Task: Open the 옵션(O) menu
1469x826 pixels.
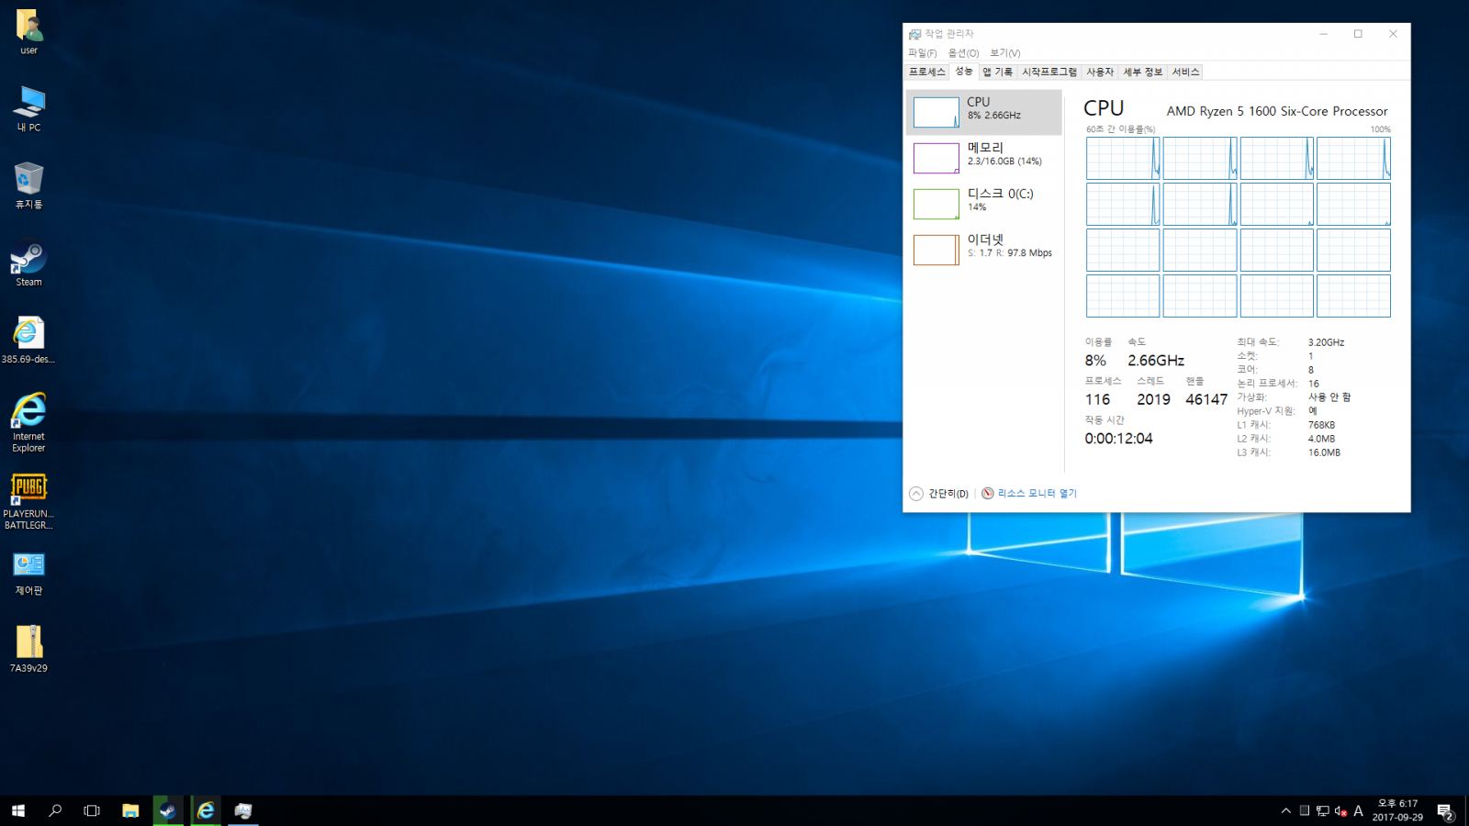Action: pos(963,53)
